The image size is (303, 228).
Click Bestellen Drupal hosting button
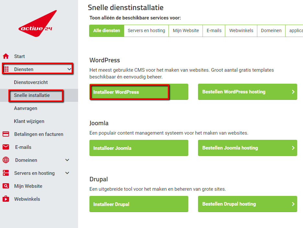tap(248, 204)
